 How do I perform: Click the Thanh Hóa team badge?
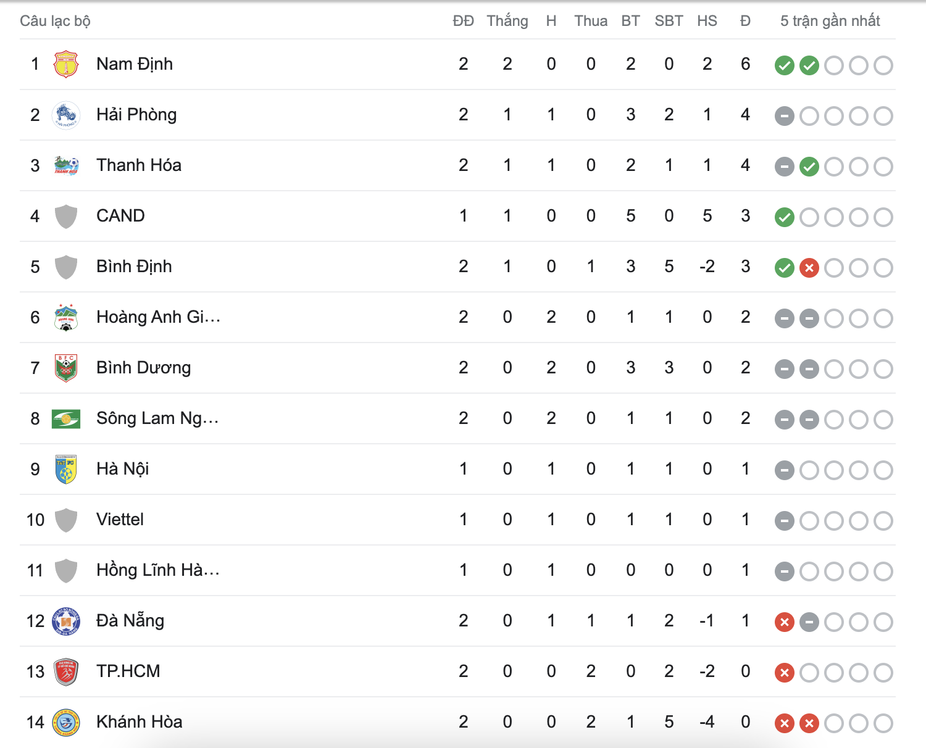(65, 165)
